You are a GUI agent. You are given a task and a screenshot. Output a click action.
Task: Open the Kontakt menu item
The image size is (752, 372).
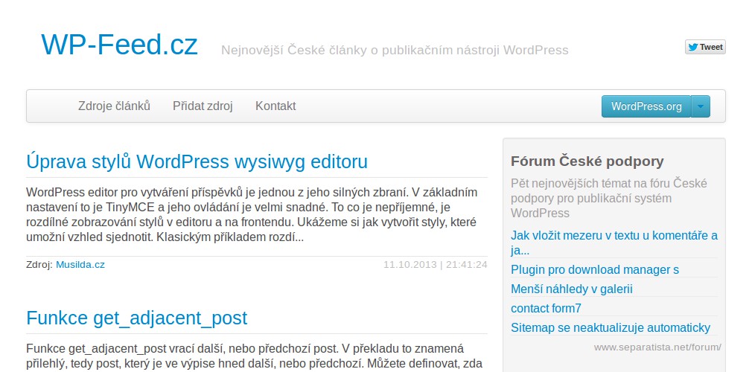(275, 106)
